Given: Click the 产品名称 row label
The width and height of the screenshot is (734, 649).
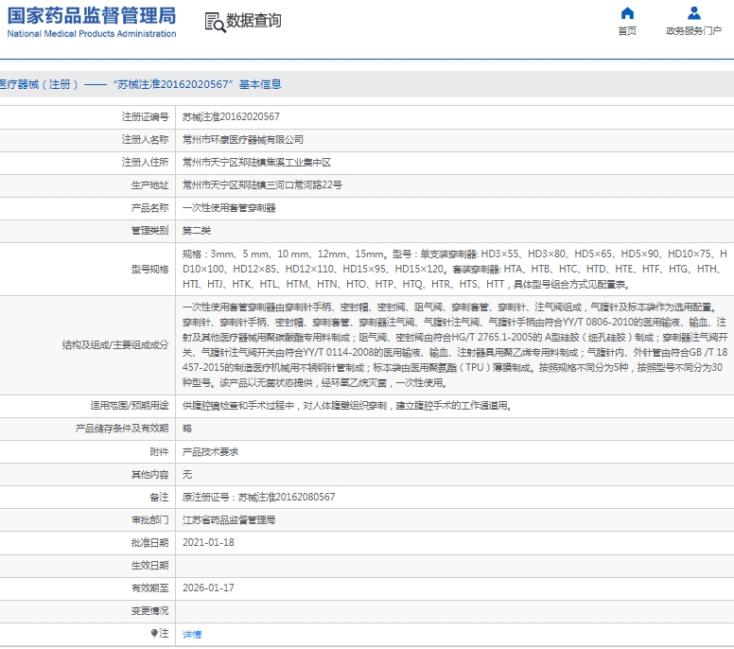Looking at the screenshot, I should click(x=149, y=207).
